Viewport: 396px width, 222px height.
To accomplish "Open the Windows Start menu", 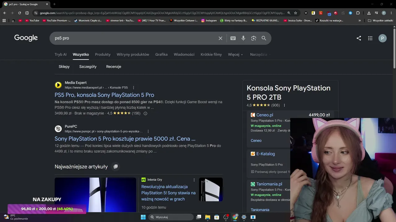I will coord(143,217).
